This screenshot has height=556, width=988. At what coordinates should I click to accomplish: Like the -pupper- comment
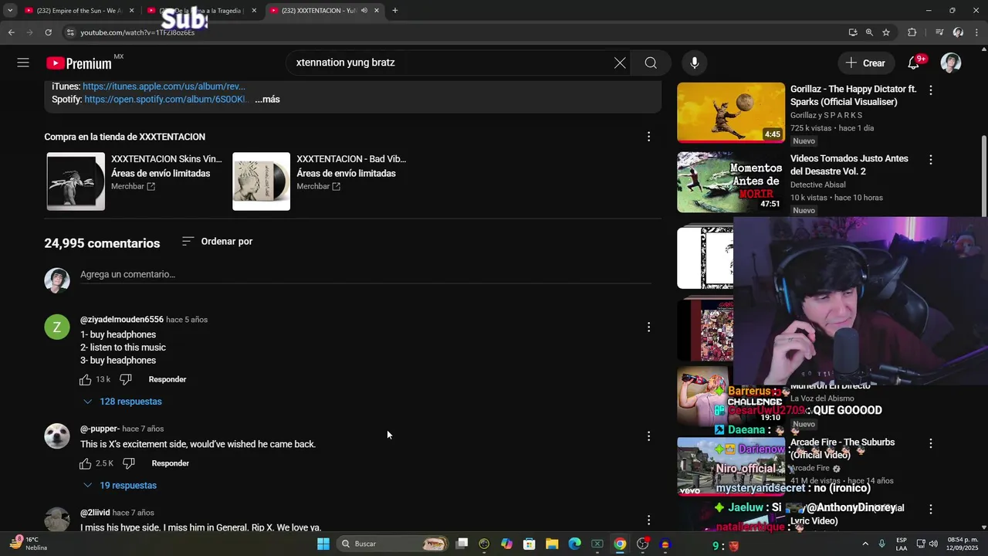(86, 463)
